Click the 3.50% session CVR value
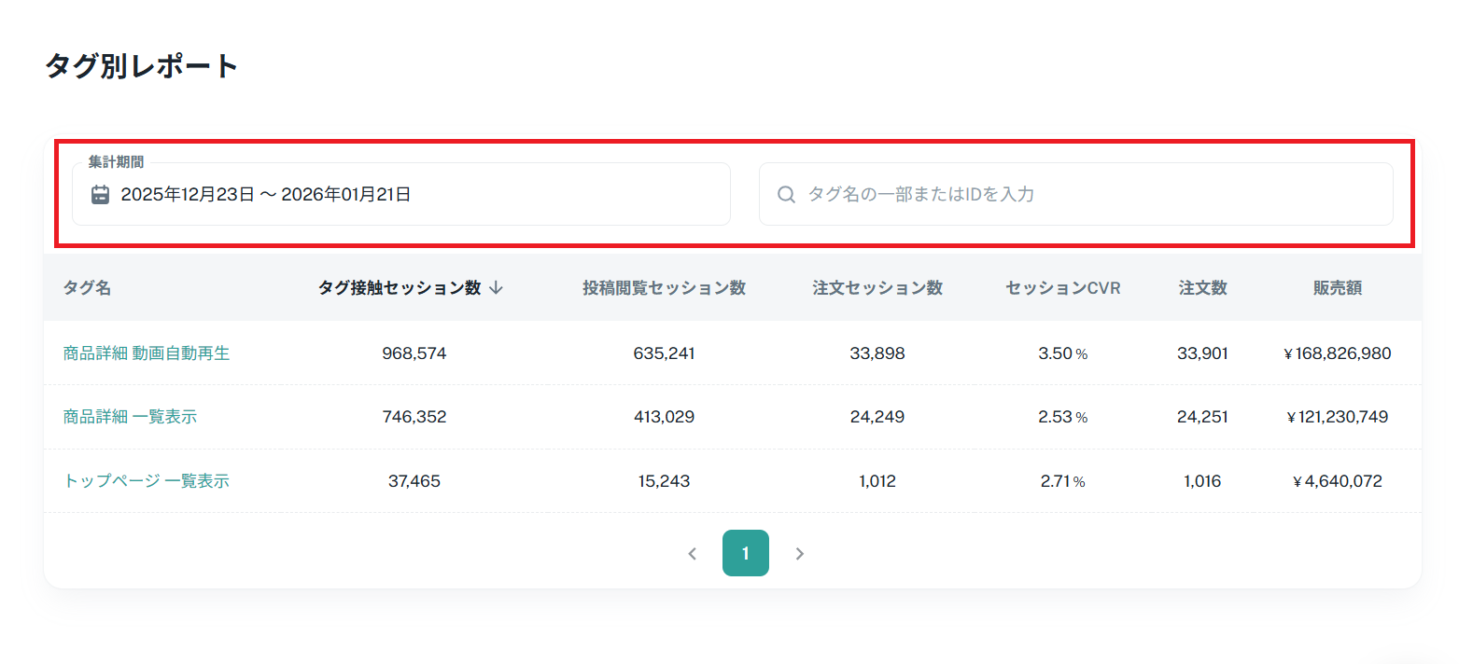This screenshot has height=664, width=1473. coord(1063,353)
